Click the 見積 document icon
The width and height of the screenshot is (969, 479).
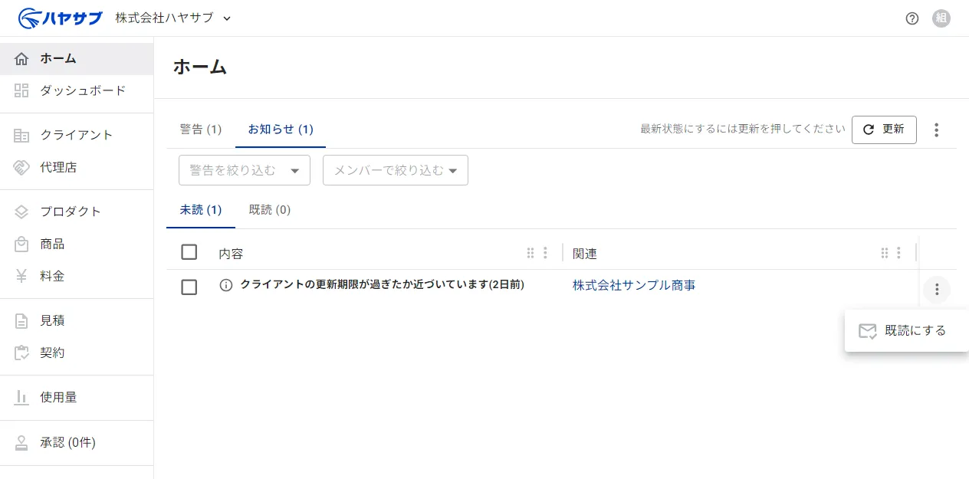pyautogui.click(x=21, y=320)
